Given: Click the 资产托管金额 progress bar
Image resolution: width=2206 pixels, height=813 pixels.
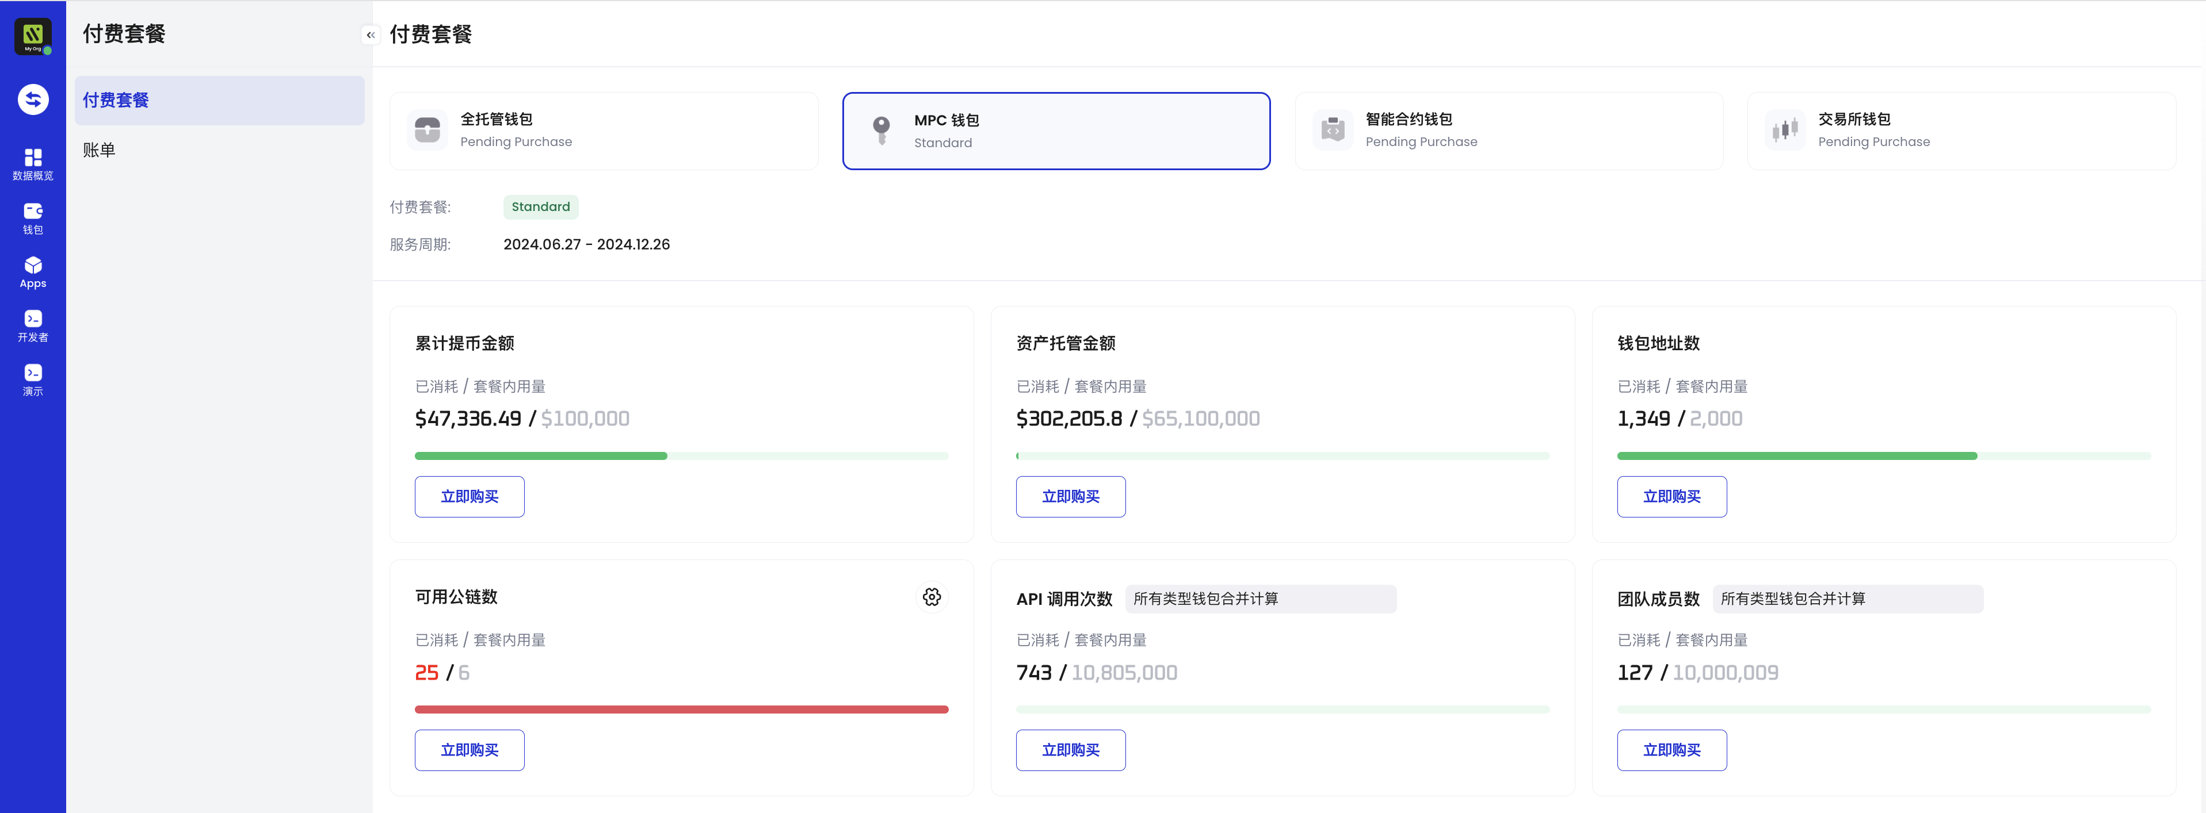Looking at the screenshot, I should coord(1283,456).
